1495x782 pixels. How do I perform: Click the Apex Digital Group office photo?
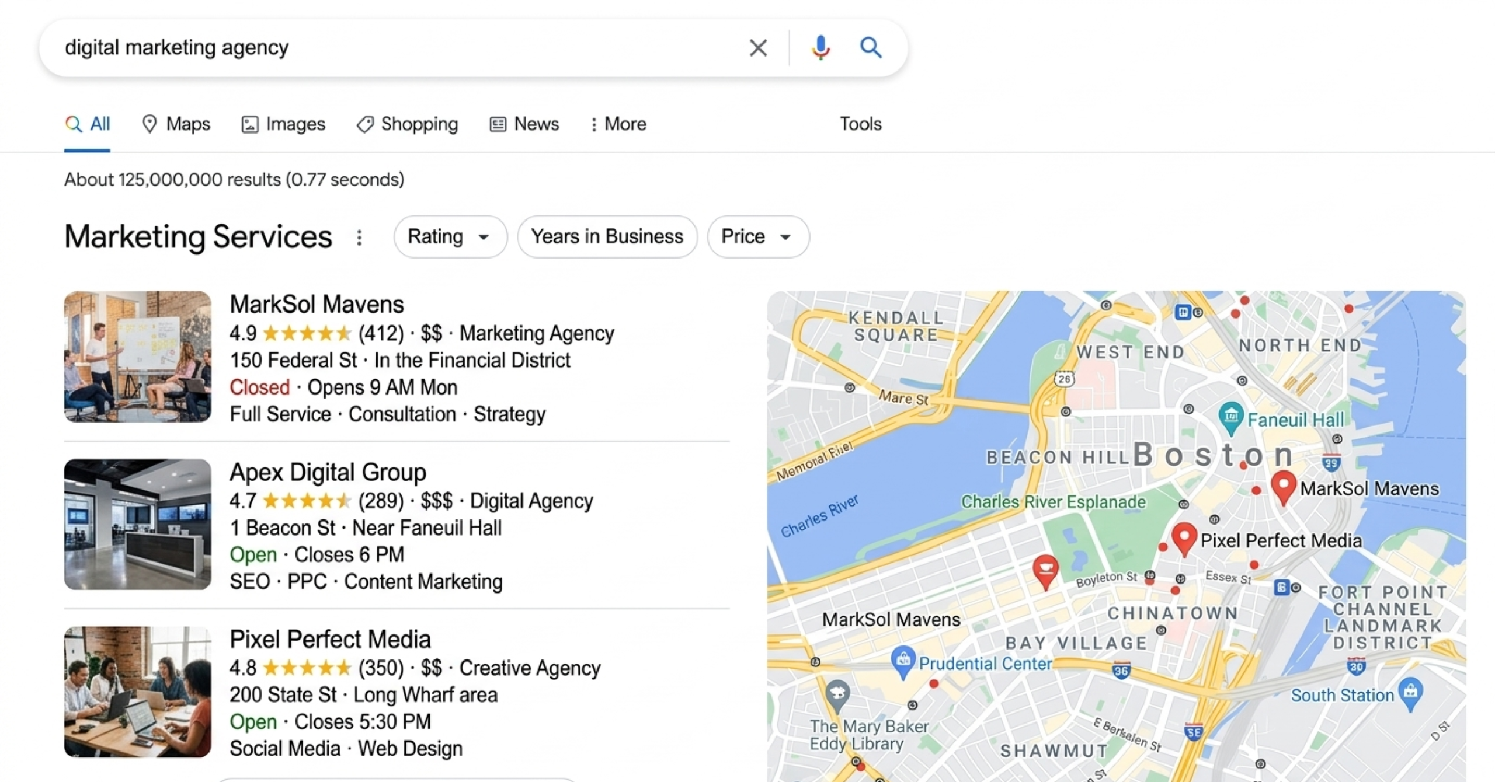(x=138, y=524)
